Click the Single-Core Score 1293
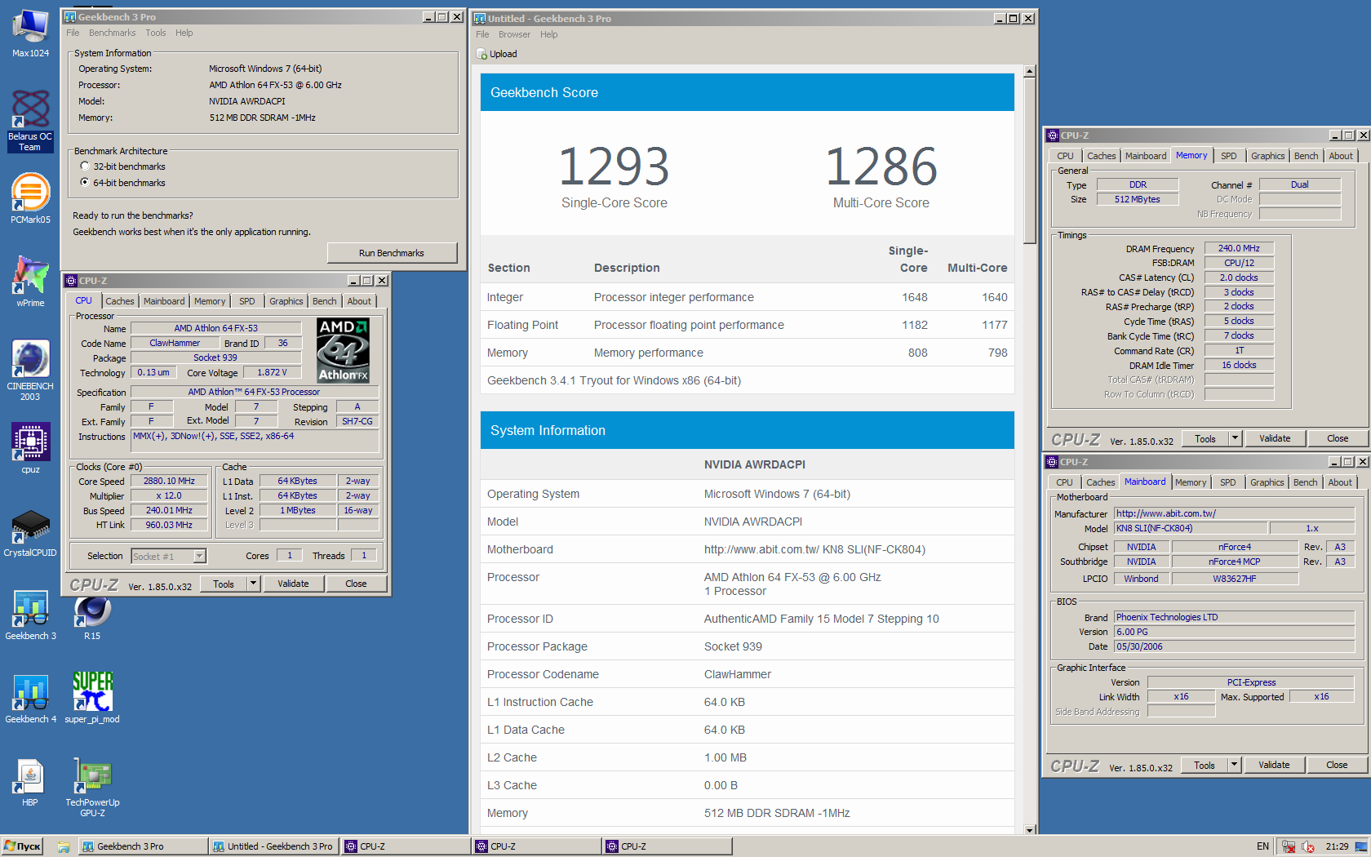 click(x=614, y=167)
